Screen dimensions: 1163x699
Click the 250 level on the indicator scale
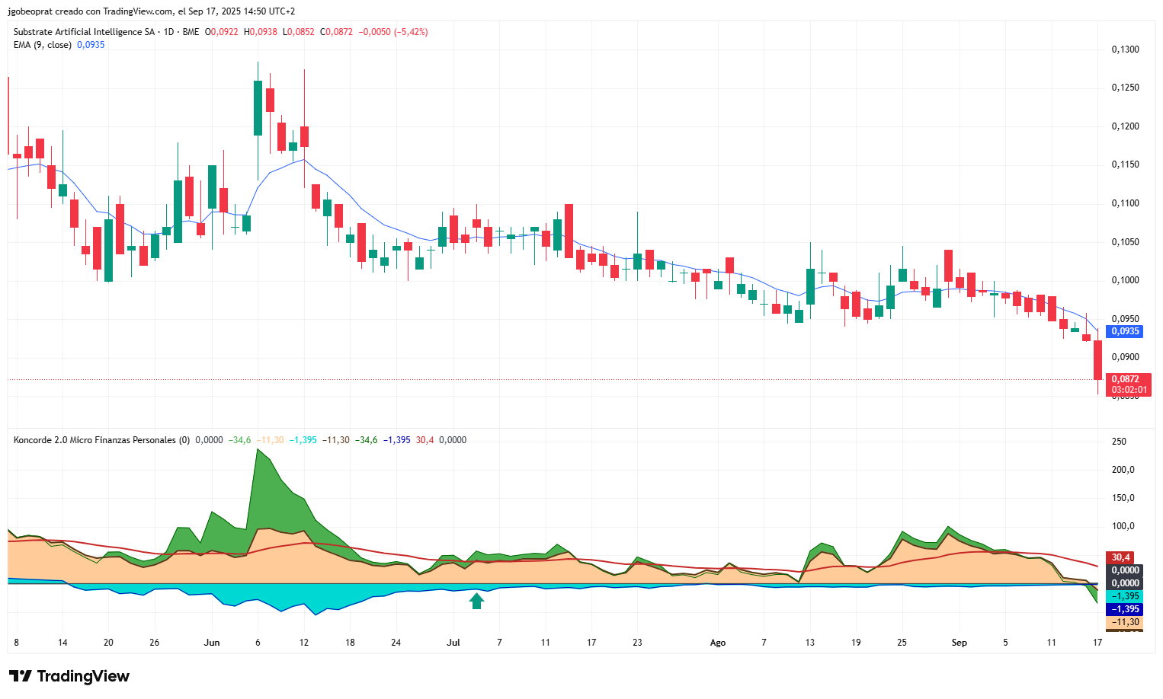(1119, 442)
